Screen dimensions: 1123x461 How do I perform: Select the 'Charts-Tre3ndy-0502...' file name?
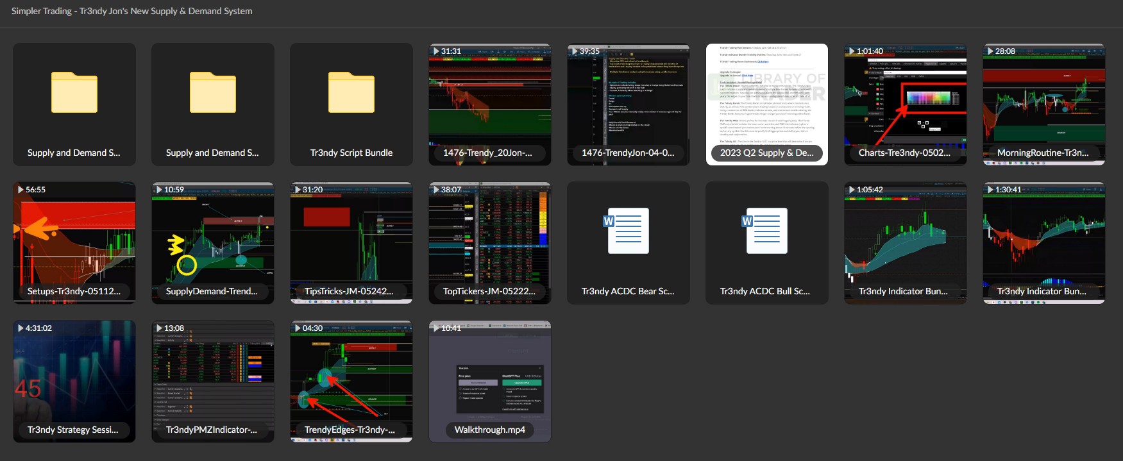[x=904, y=153]
